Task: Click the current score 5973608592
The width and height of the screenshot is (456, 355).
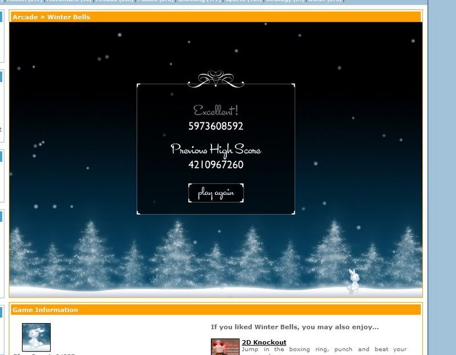Action: 216,126
